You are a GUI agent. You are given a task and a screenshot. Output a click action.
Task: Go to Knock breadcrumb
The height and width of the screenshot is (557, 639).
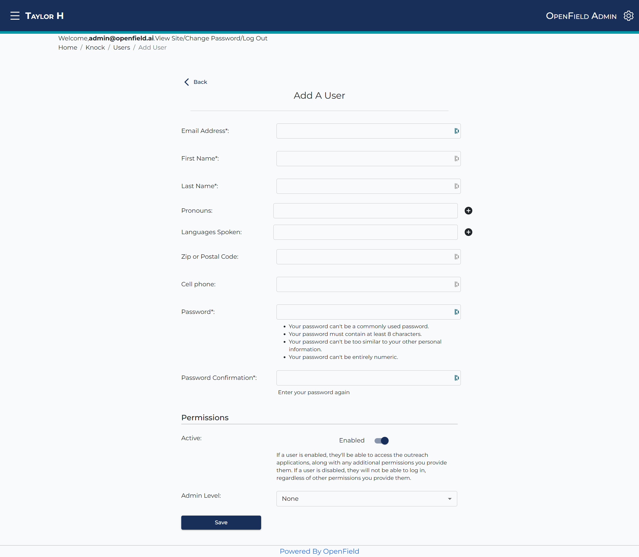[x=95, y=48]
